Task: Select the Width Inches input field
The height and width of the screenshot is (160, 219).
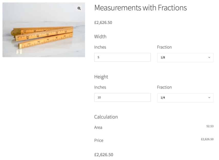Action: (x=122, y=57)
